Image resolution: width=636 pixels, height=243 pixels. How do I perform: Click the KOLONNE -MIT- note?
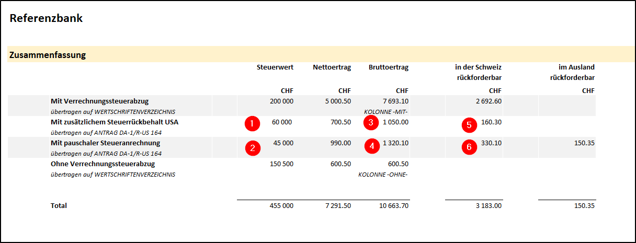point(386,111)
